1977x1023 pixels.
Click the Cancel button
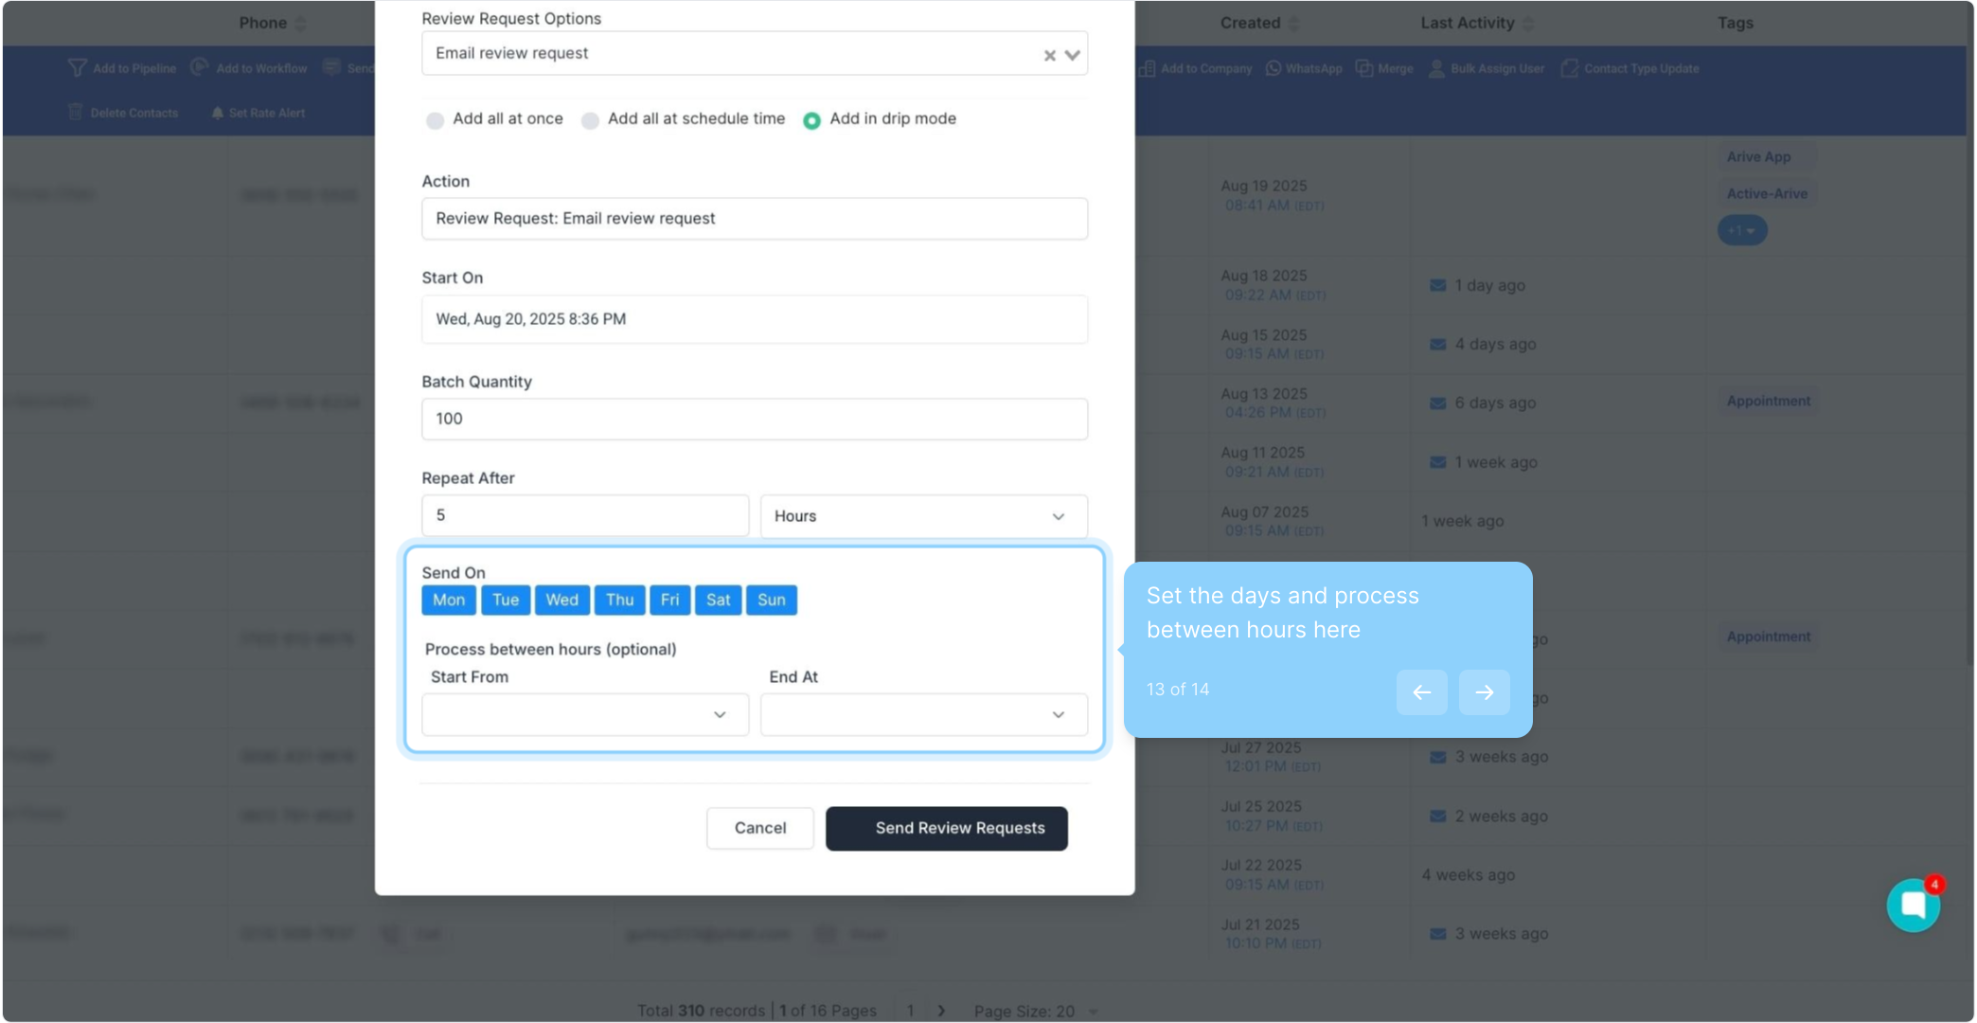pos(759,828)
